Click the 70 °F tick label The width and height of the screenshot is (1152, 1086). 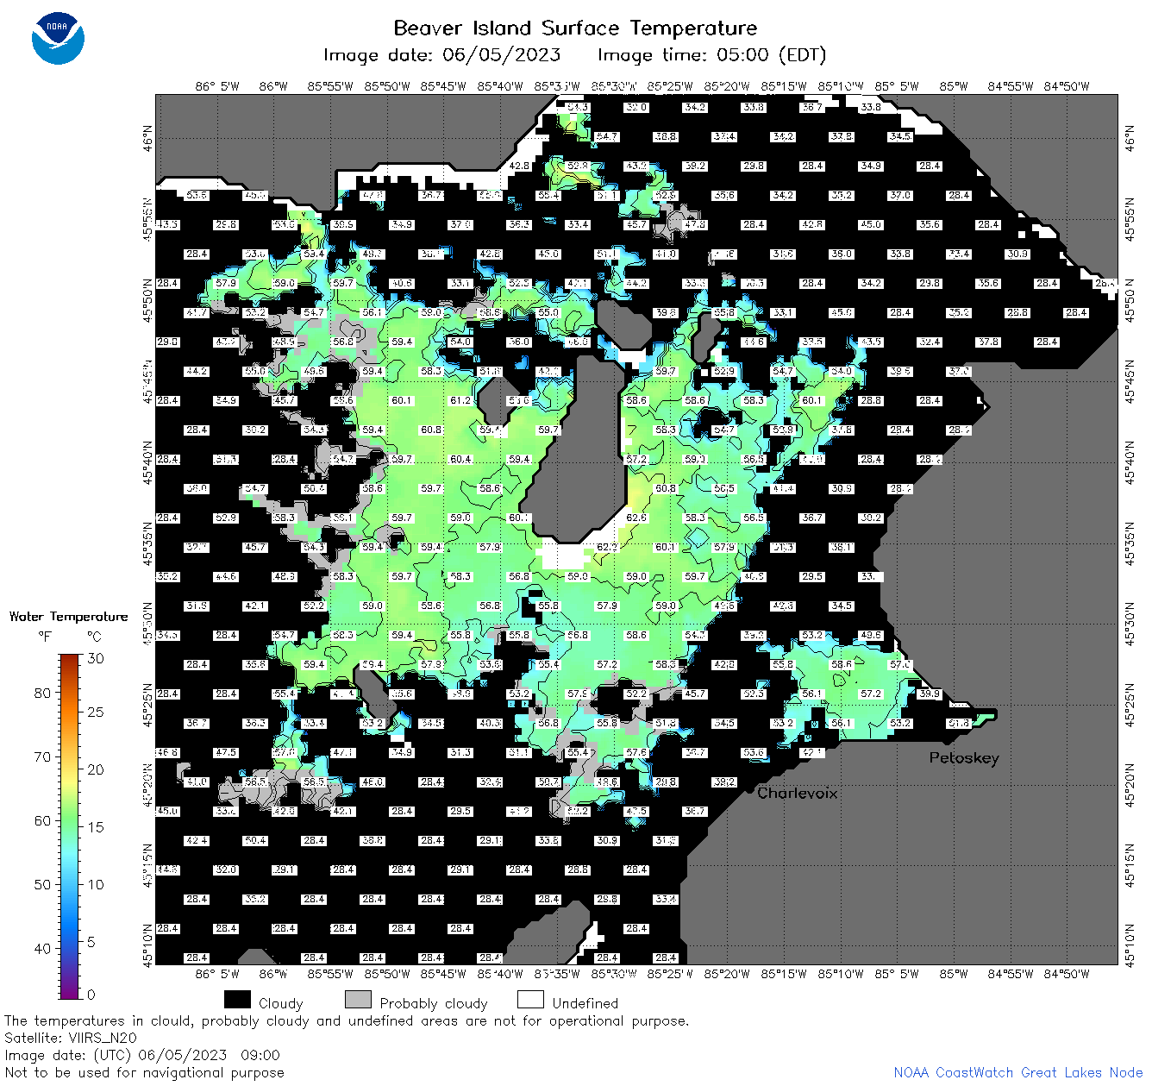[x=43, y=756]
